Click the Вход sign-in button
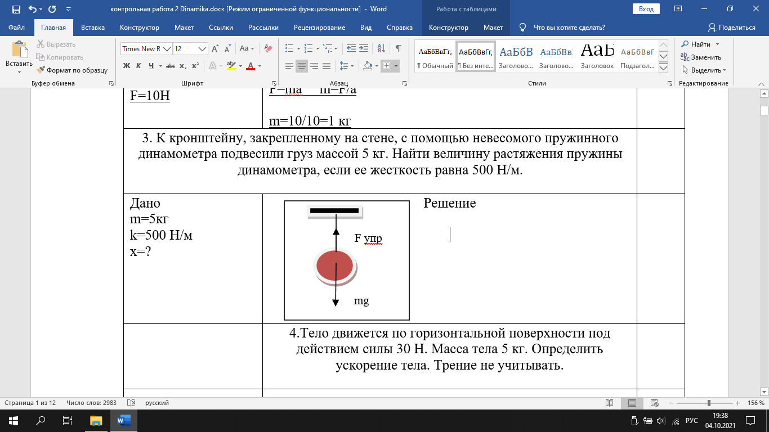Screen dimensions: 769x432 coord(646,9)
